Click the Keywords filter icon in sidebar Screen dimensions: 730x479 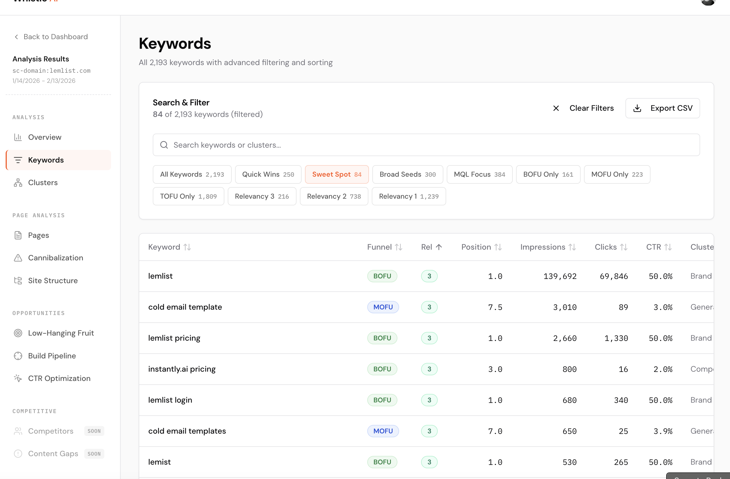coord(18,160)
